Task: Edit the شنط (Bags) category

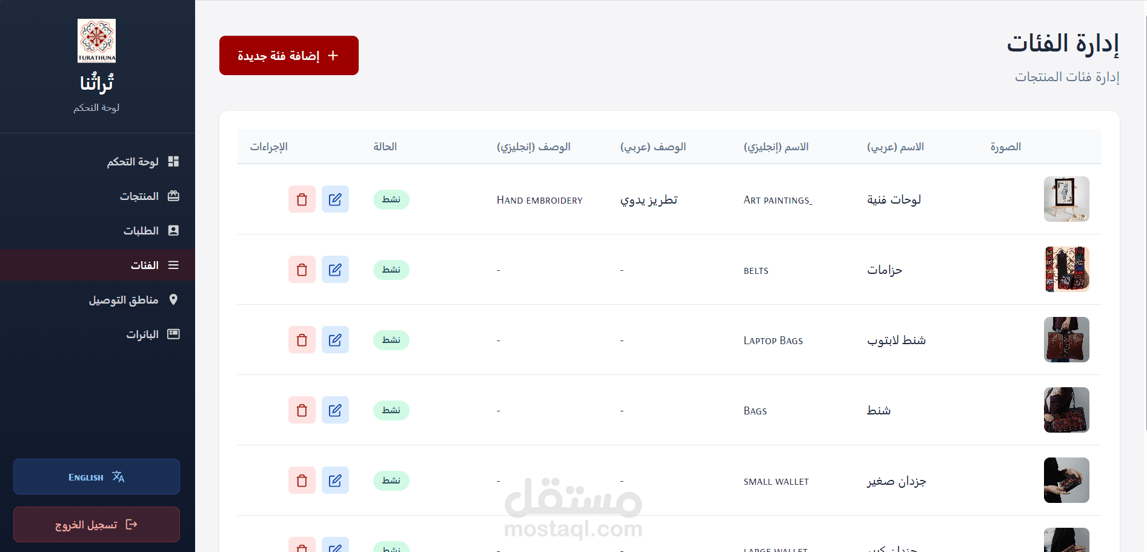Action: pyautogui.click(x=335, y=410)
